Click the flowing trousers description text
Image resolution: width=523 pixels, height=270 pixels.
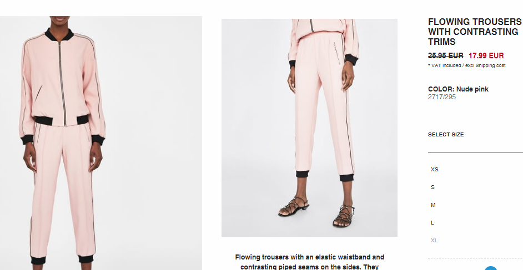(310, 262)
